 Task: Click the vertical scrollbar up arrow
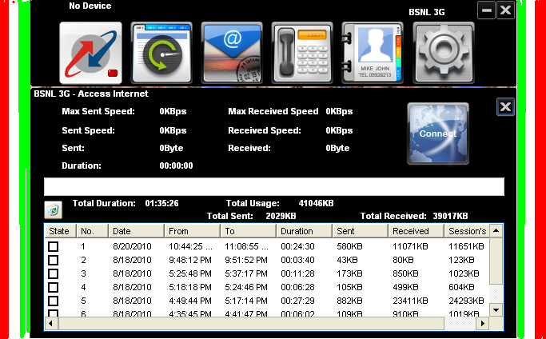pos(496,230)
